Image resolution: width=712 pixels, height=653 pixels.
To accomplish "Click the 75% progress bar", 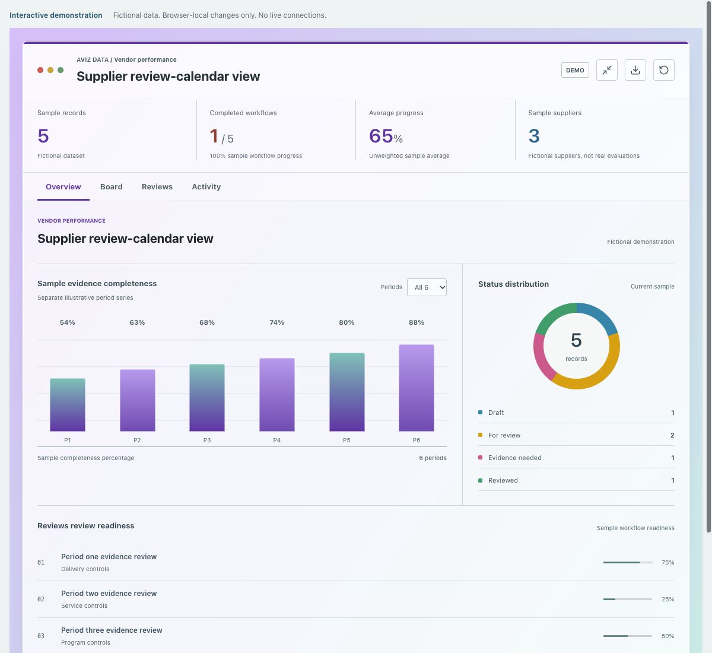I will tap(628, 562).
